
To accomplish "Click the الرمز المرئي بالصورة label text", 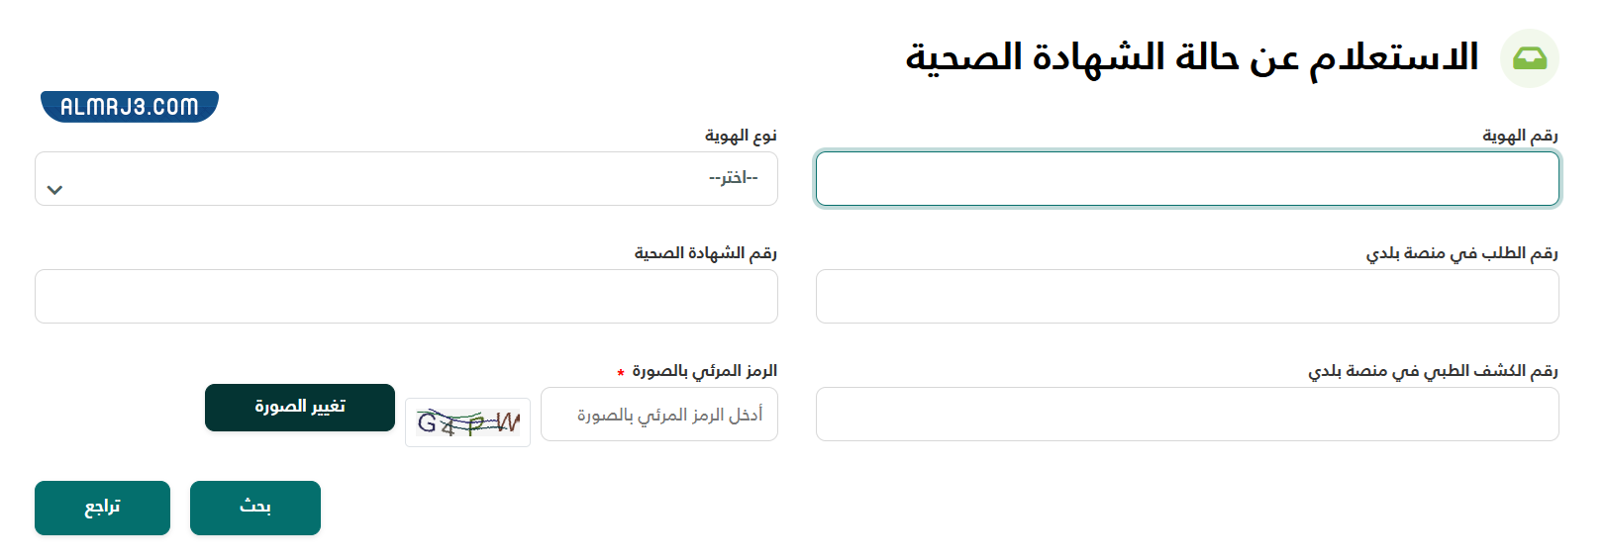I will point(705,371).
